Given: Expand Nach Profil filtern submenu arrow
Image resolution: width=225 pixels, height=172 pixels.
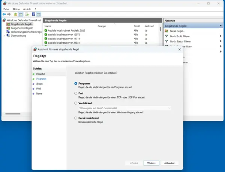Looking at the screenshot, I should tap(221, 36).
